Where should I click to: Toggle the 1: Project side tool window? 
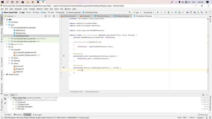tap(2, 20)
